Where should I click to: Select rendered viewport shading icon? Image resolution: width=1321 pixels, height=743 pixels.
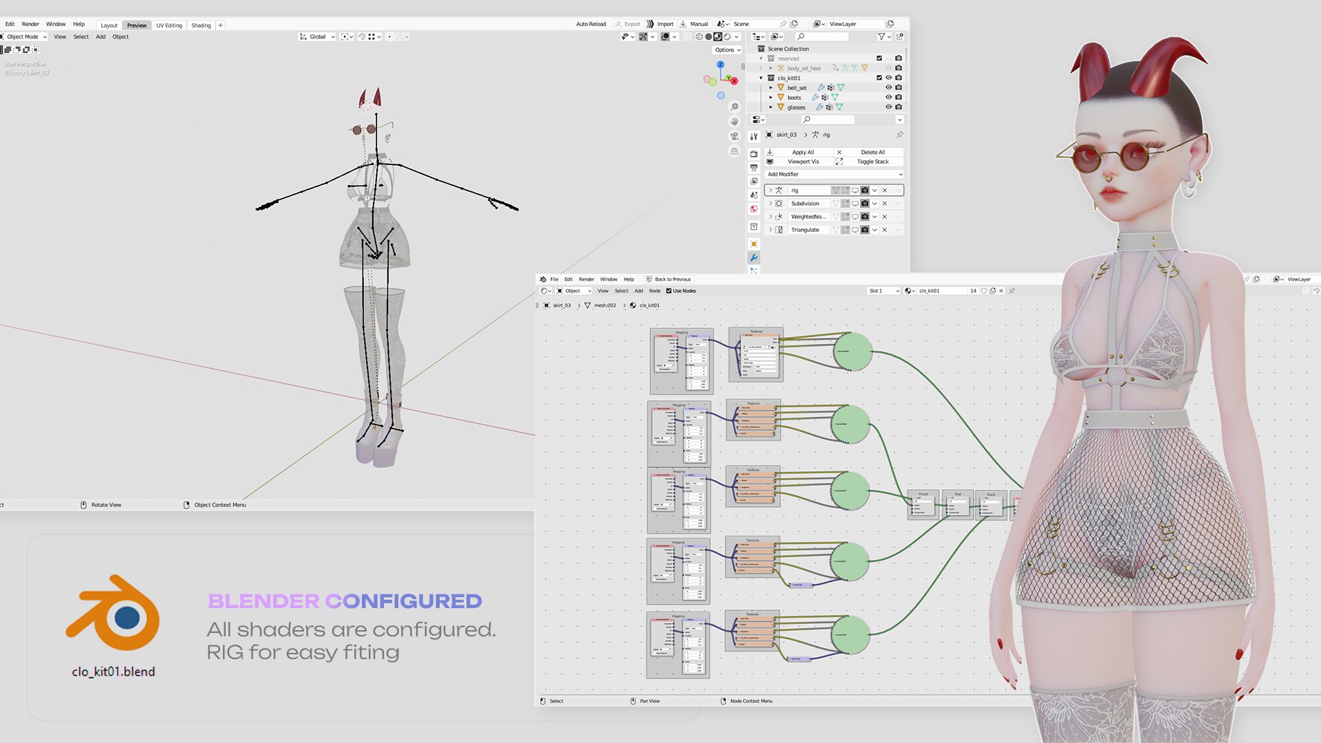click(x=727, y=36)
